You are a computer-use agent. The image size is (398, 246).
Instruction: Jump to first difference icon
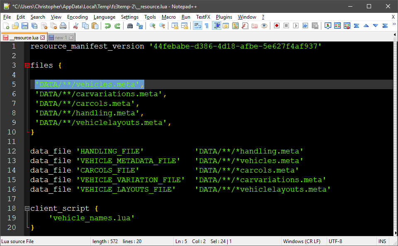[x=357, y=26]
